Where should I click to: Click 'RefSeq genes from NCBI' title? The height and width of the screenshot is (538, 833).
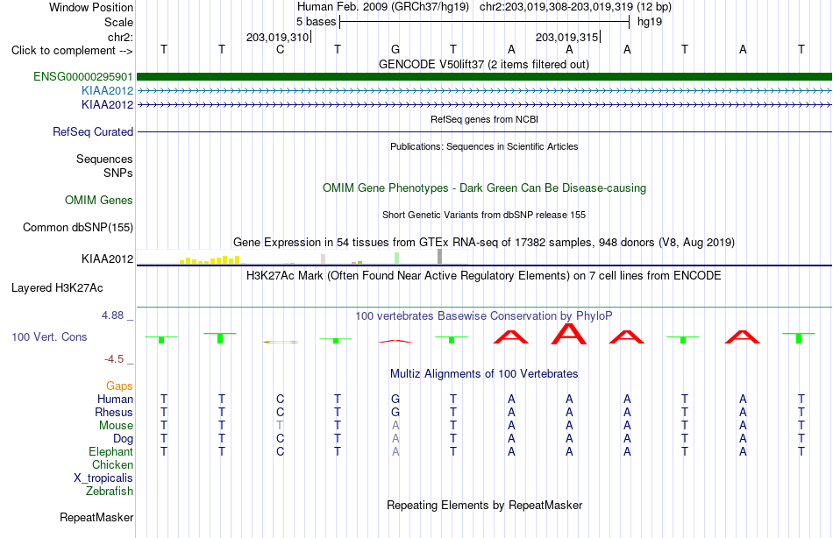click(x=484, y=119)
